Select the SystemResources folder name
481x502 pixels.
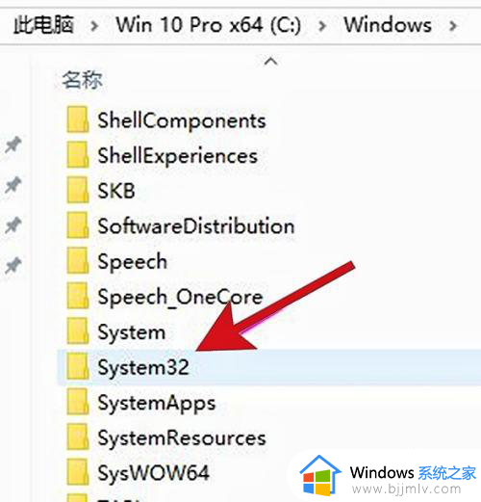click(x=182, y=438)
